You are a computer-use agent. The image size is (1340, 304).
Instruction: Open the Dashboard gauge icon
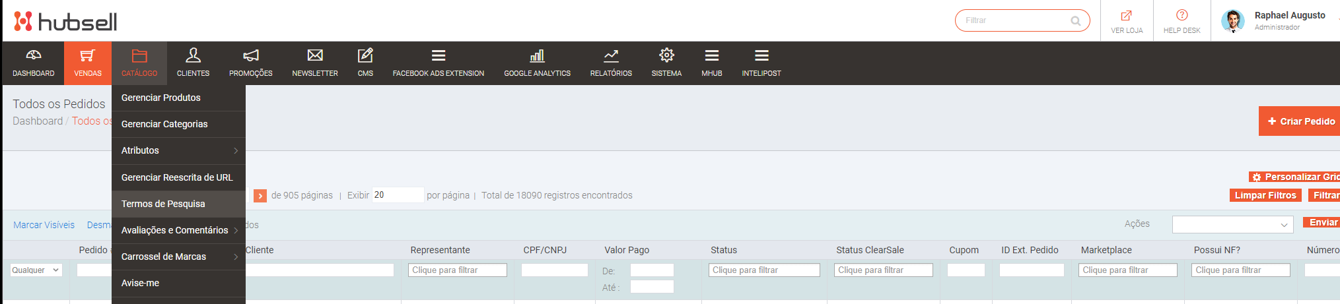click(x=34, y=55)
